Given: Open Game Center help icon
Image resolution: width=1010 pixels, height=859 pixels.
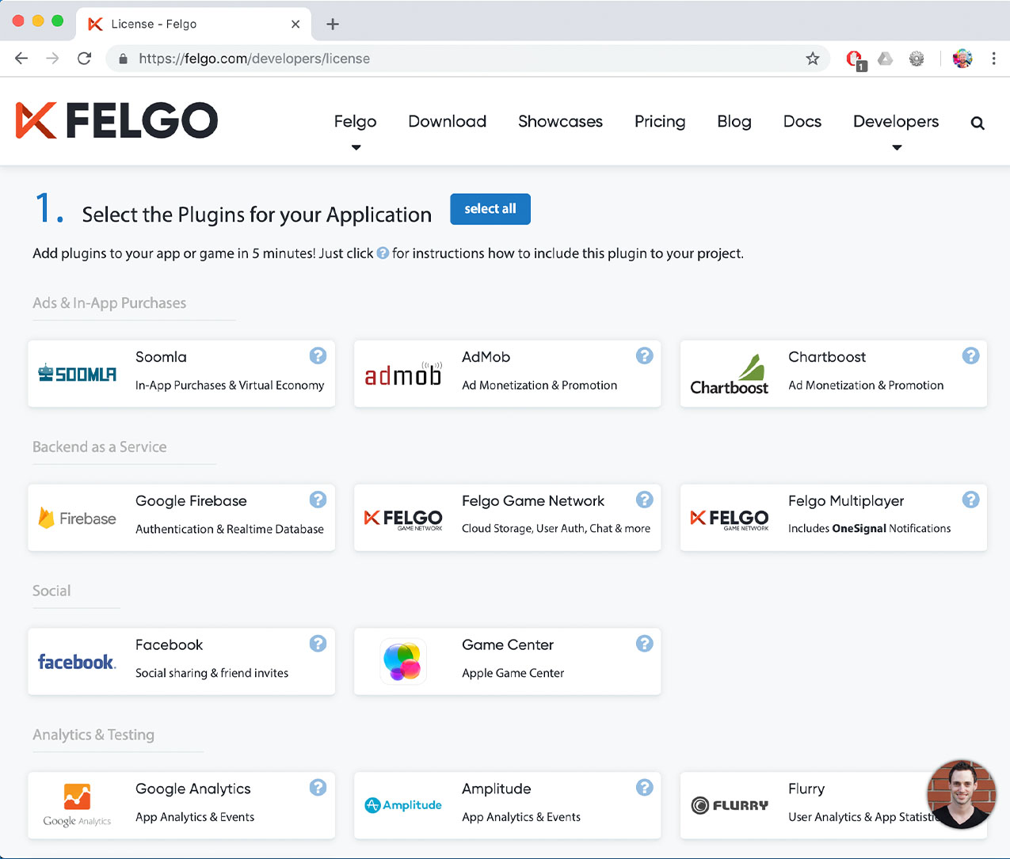Looking at the screenshot, I should (x=645, y=644).
